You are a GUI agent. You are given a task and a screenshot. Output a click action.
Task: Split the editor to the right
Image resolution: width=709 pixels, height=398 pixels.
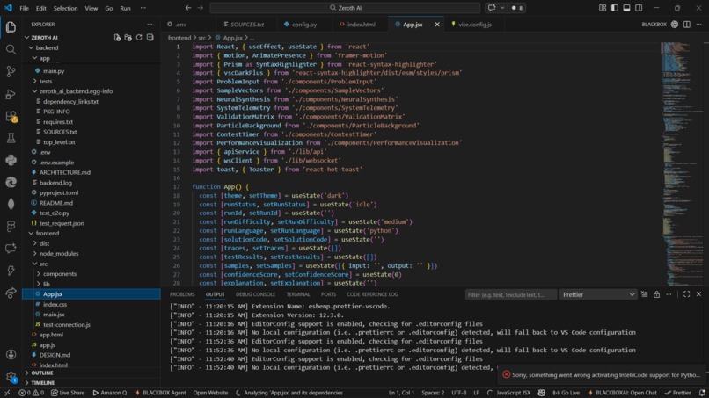tap(686, 25)
